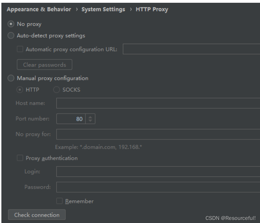Click the HTTP Proxy breadcrumb title
Screen dimensions: 260x223
coord(152,9)
